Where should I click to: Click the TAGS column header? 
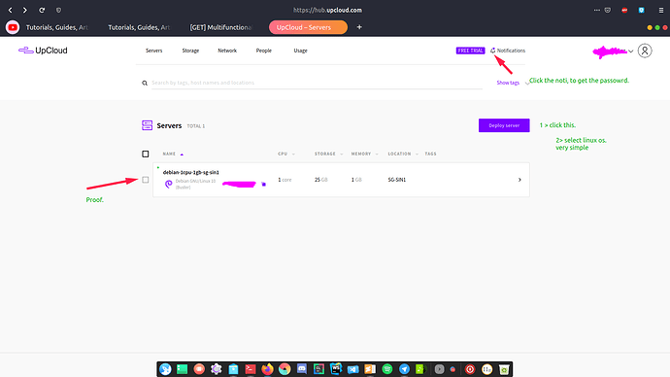pos(431,154)
